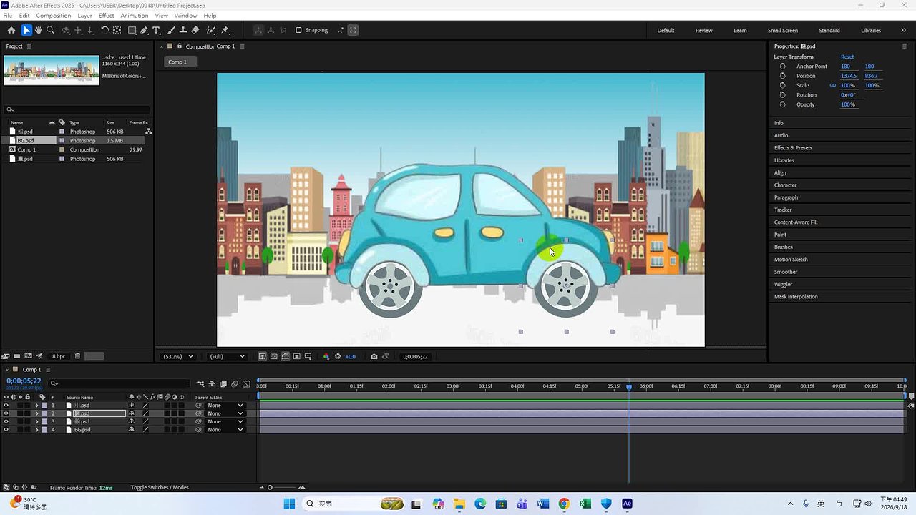
Task: Switch to Small Screen workspace
Action: 783,30
